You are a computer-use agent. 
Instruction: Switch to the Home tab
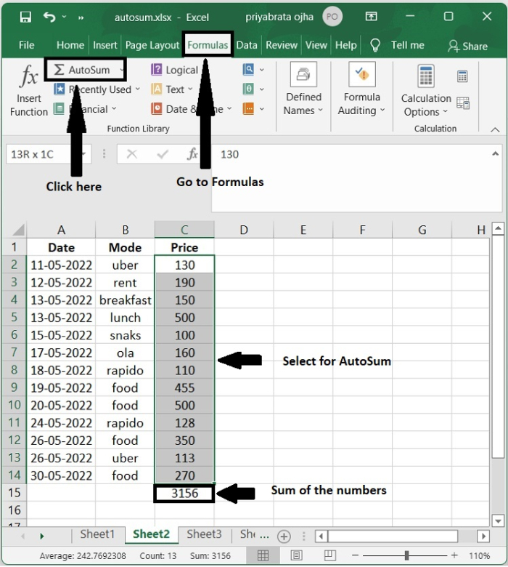pyautogui.click(x=70, y=45)
